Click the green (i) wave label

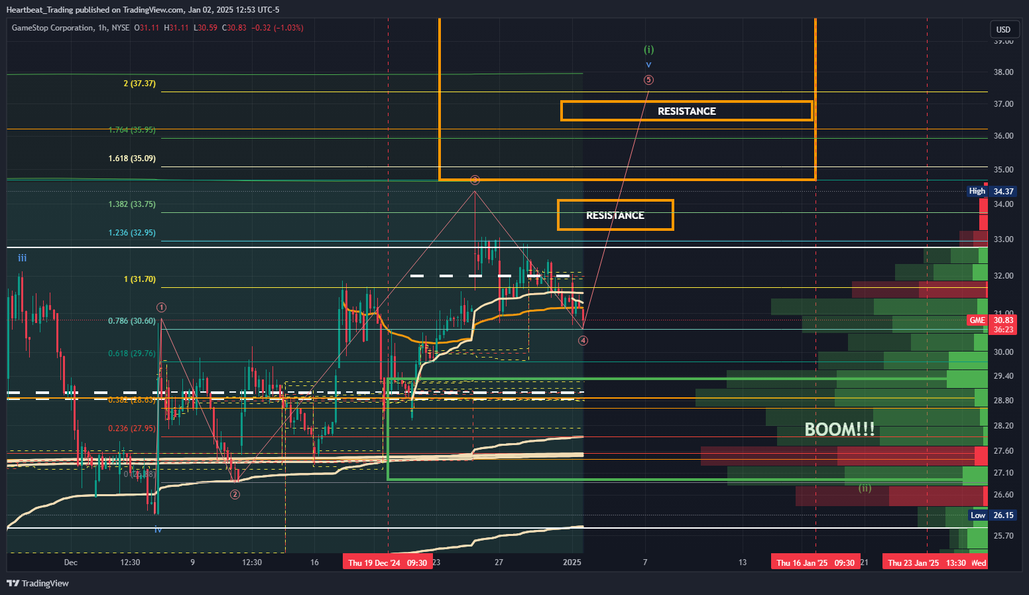point(648,49)
